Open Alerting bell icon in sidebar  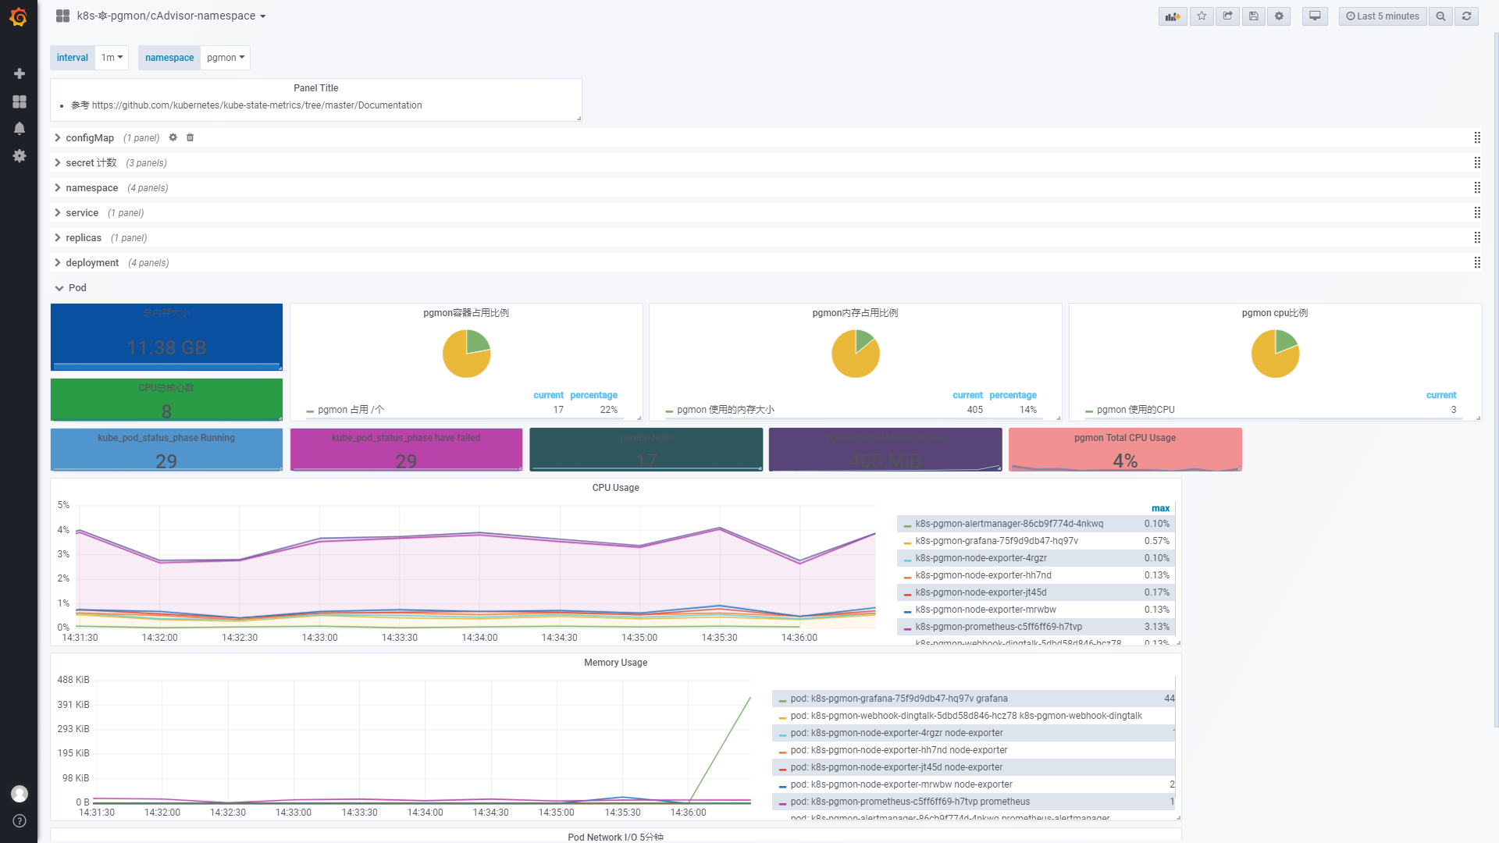(x=20, y=129)
